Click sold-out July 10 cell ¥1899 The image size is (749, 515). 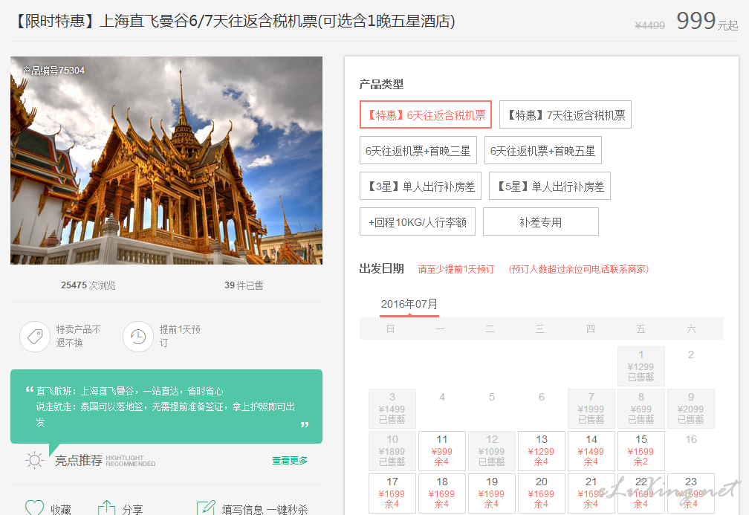click(x=392, y=450)
